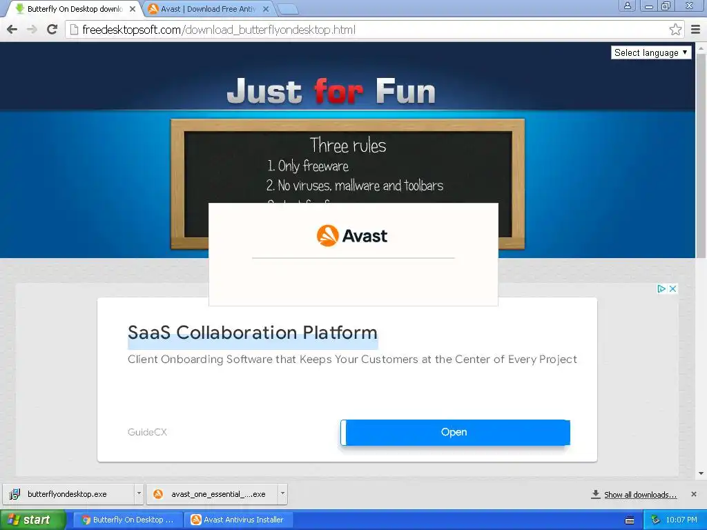This screenshot has height=530, width=707.
Task: Click the AdChoices triangle icon
Action: [x=661, y=288]
